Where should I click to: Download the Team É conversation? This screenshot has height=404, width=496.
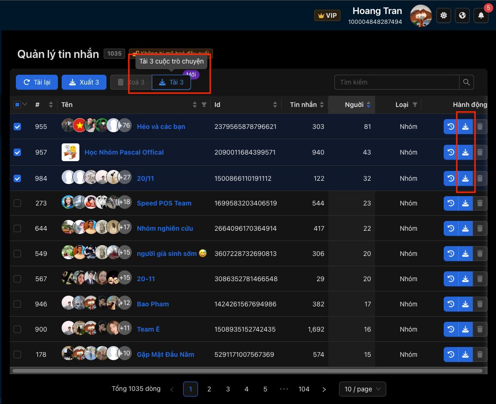click(x=465, y=329)
